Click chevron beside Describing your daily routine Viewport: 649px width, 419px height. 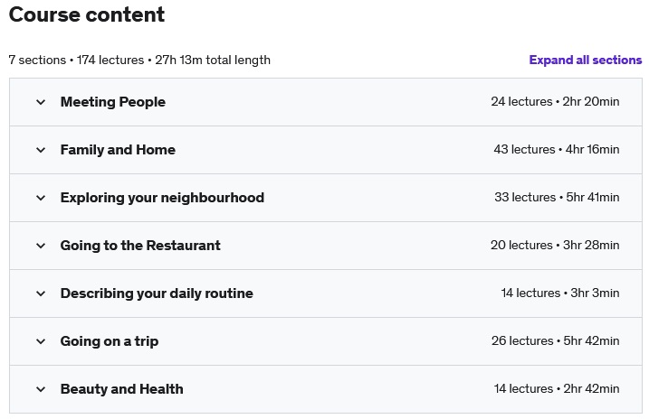(41, 293)
